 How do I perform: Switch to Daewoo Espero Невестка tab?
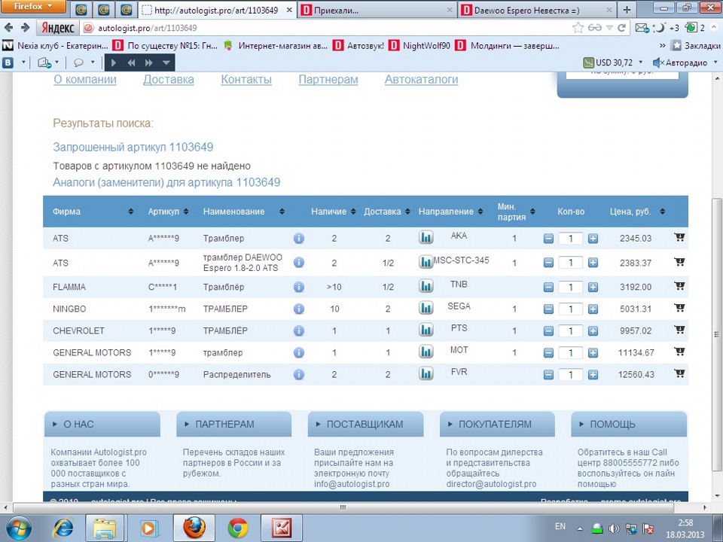(537, 10)
